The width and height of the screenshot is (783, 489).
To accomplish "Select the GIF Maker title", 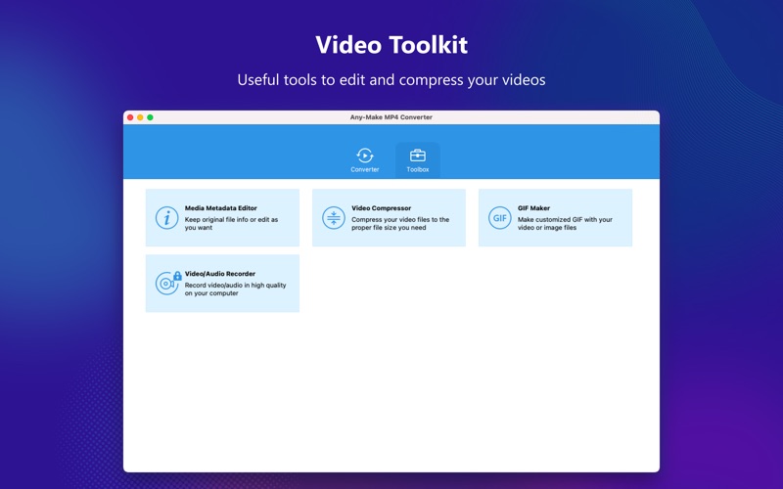I will 533,208.
